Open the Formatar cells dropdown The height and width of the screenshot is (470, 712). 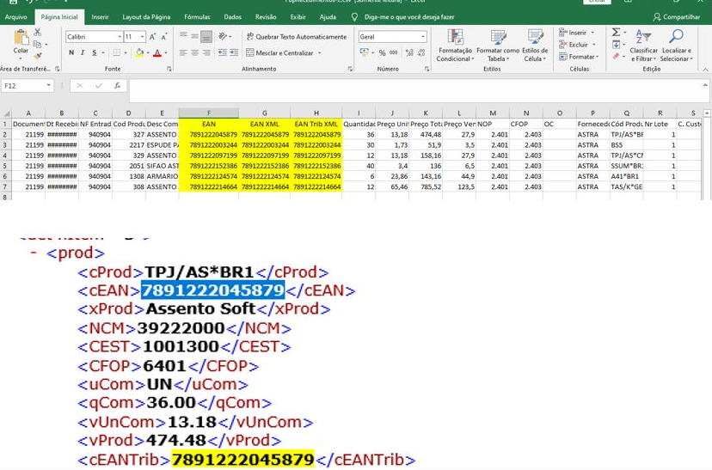579,57
